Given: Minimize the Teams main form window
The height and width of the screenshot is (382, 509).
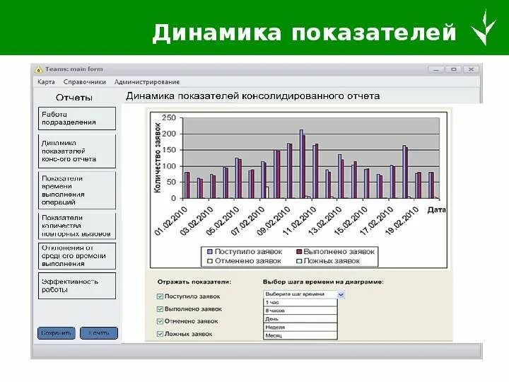Looking at the screenshot, I should [436, 69].
